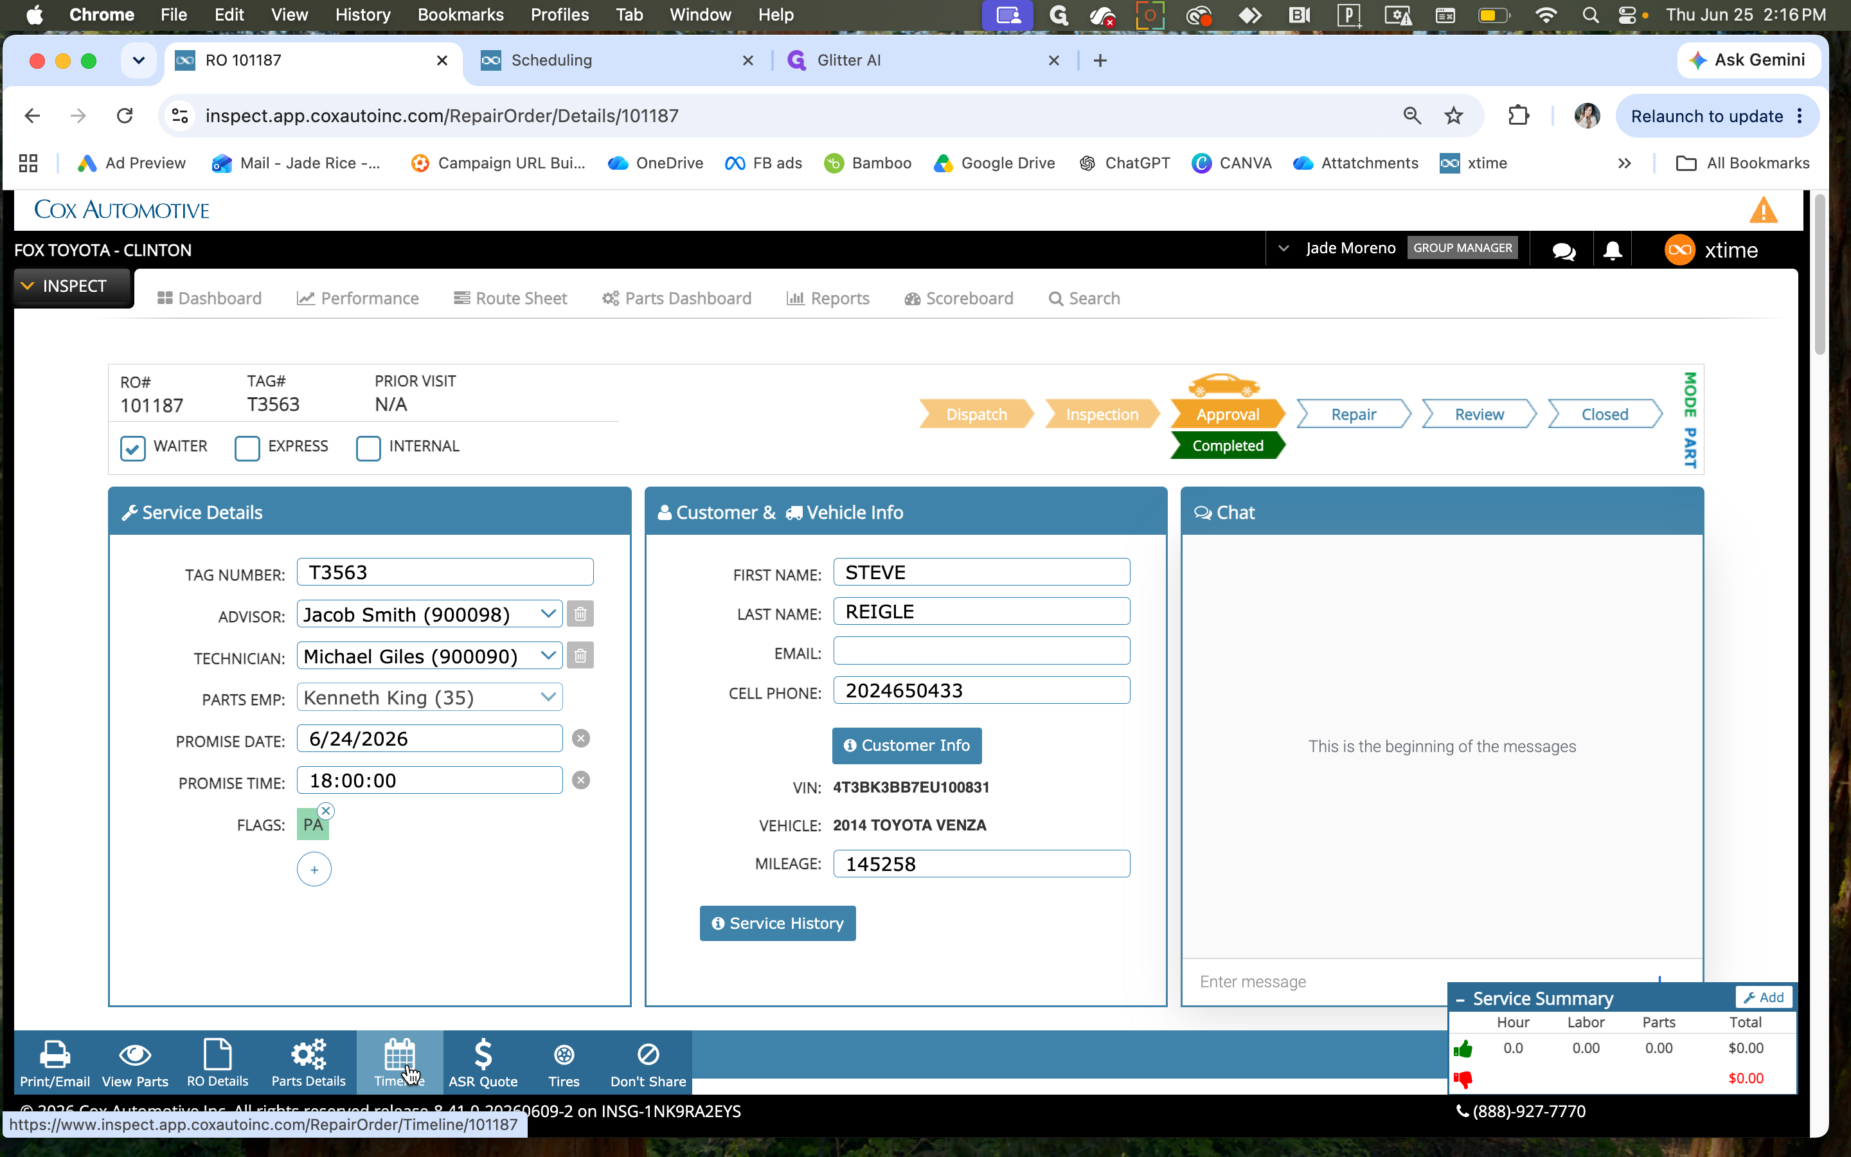Reload the page
The height and width of the screenshot is (1157, 1851).
point(125,116)
